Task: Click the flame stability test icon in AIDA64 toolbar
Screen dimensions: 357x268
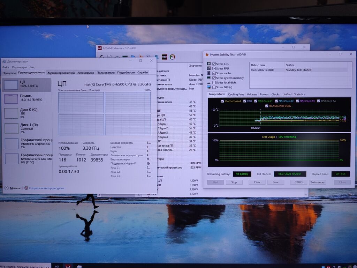Action: [141, 56]
